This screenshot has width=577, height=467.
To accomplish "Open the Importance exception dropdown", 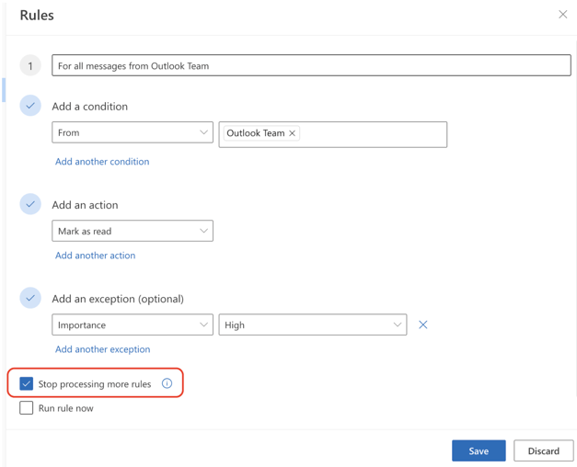I will tap(133, 325).
